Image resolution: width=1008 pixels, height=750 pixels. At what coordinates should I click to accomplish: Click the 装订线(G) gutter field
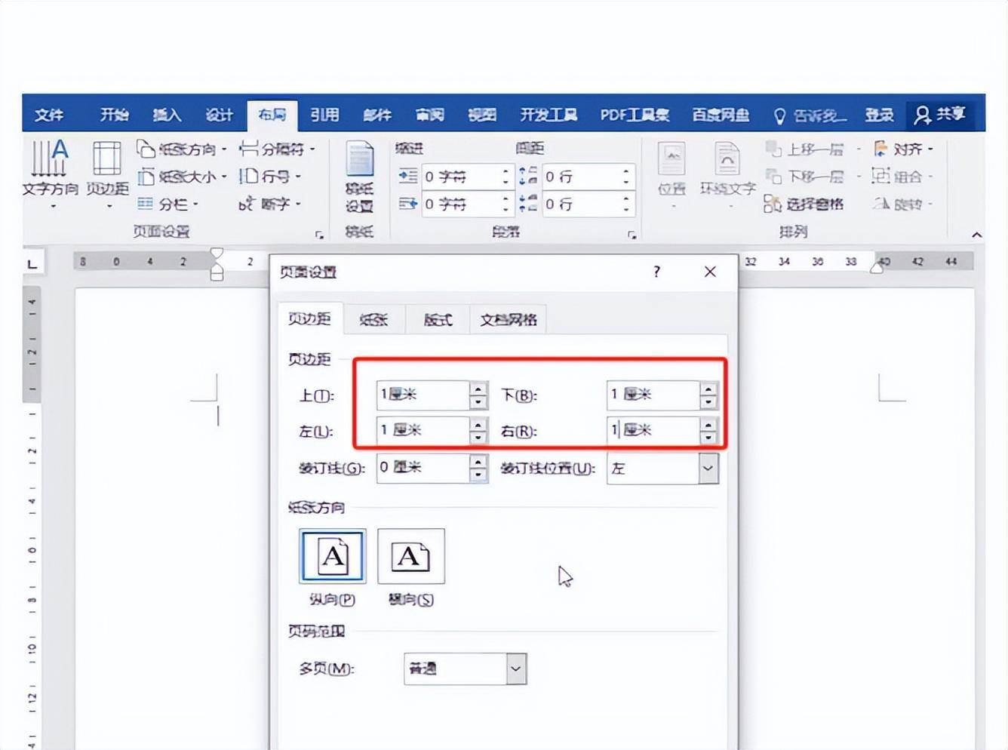click(x=423, y=468)
